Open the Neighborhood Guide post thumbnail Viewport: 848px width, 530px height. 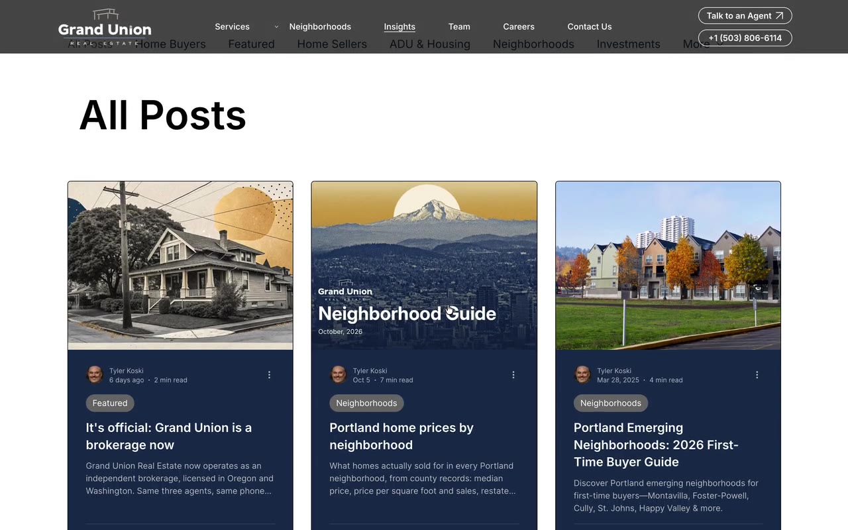[x=424, y=266]
